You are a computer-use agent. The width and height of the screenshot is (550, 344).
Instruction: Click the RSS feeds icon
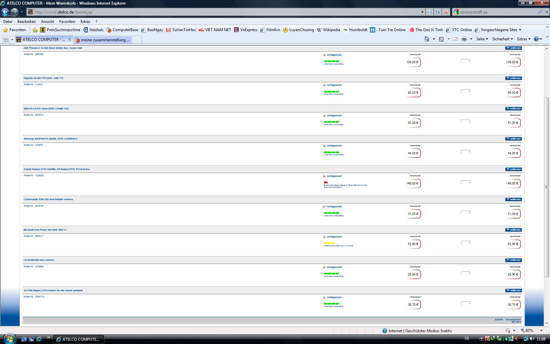441,39
